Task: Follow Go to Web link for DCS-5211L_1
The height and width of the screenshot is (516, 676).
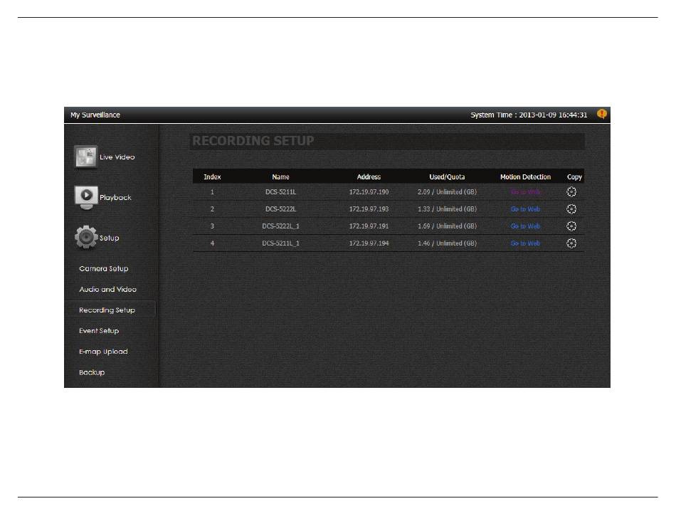Action: (x=525, y=243)
